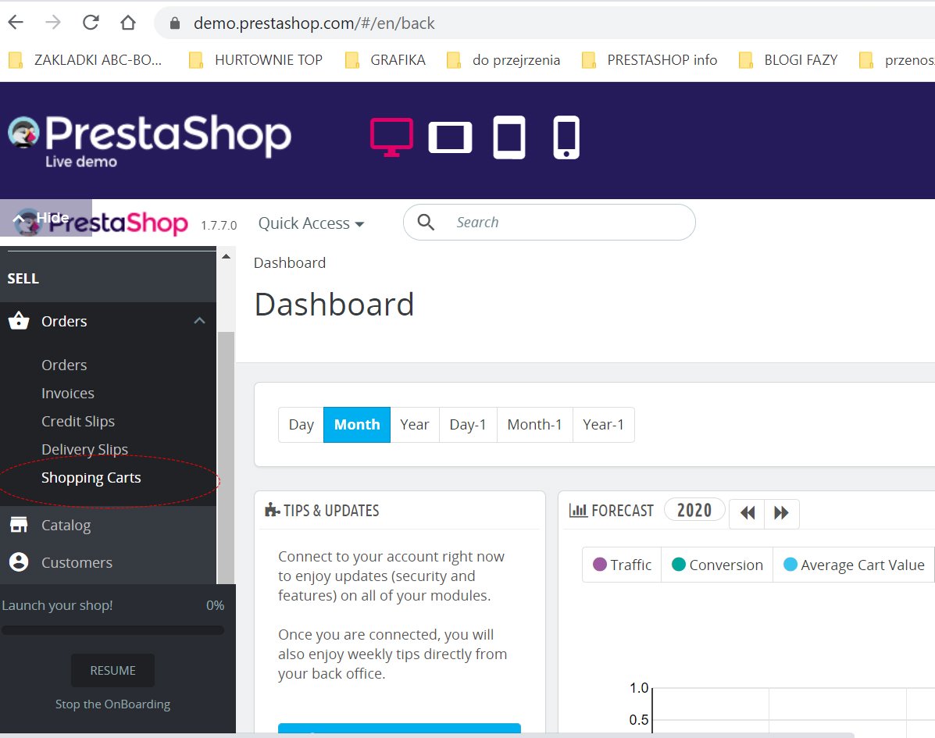Open Delivery Slips submenu item

pos(84,449)
